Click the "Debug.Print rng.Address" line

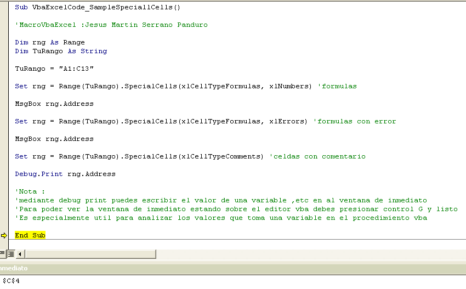65,174
